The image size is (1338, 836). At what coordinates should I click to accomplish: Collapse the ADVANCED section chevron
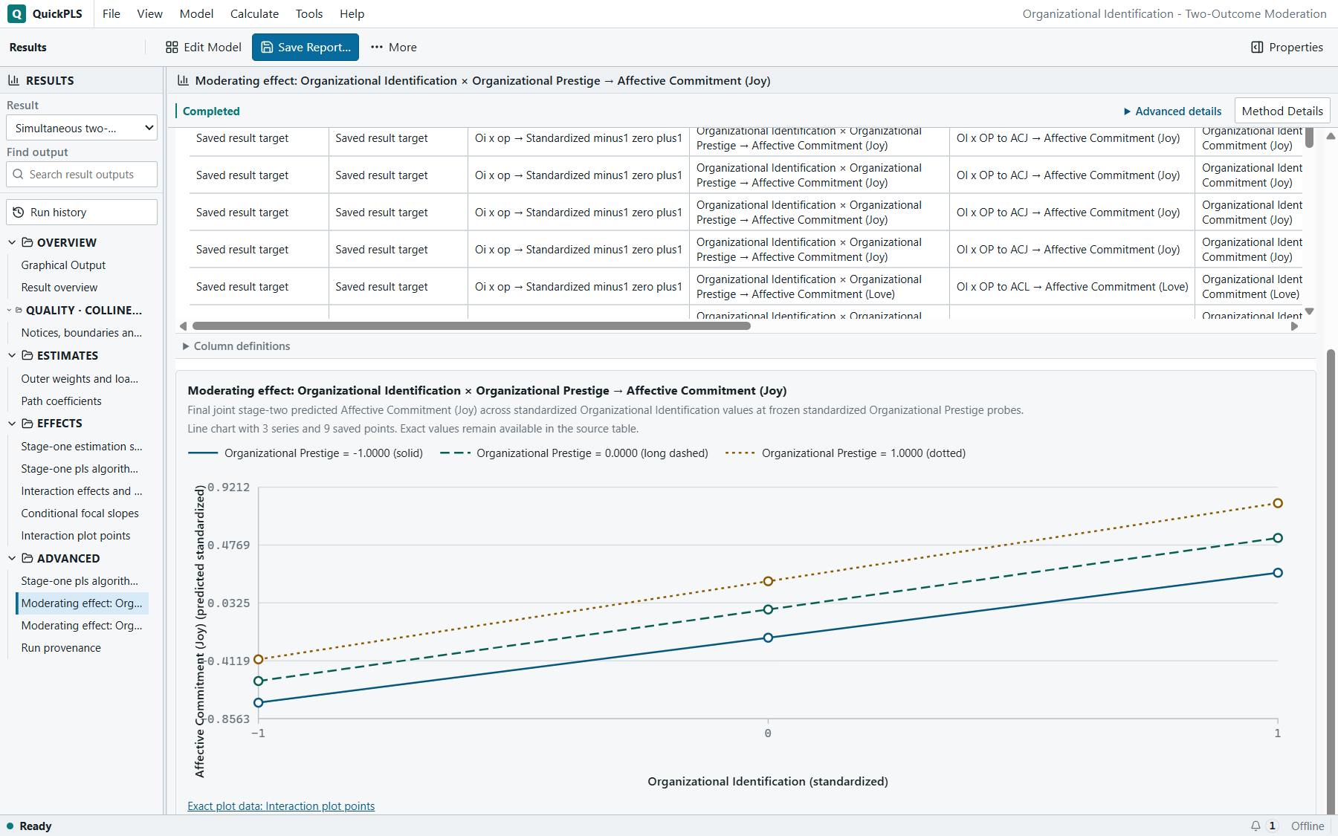point(12,558)
